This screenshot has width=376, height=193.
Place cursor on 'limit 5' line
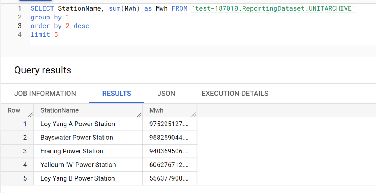coord(44,35)
